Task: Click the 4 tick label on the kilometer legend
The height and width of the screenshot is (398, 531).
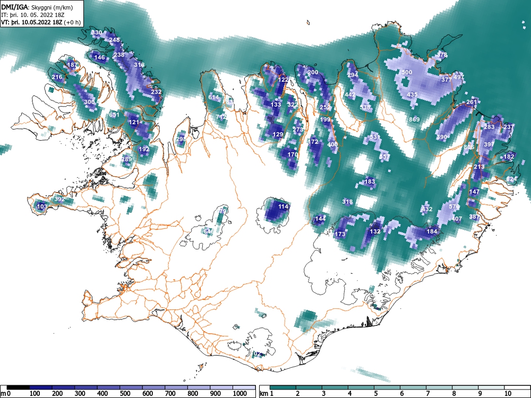Action: click(349, 394)
